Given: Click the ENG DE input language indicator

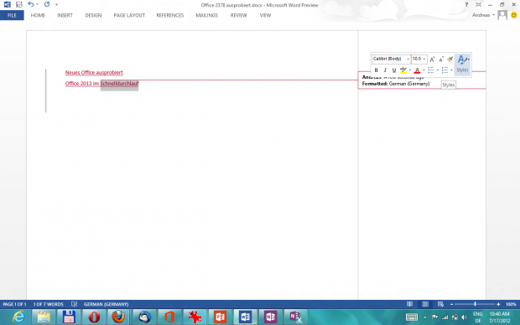Looking at the screenshot, I should tap(477, 317).
